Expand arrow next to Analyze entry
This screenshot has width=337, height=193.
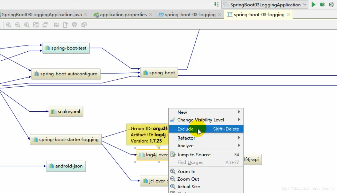(x=239, y=145)
